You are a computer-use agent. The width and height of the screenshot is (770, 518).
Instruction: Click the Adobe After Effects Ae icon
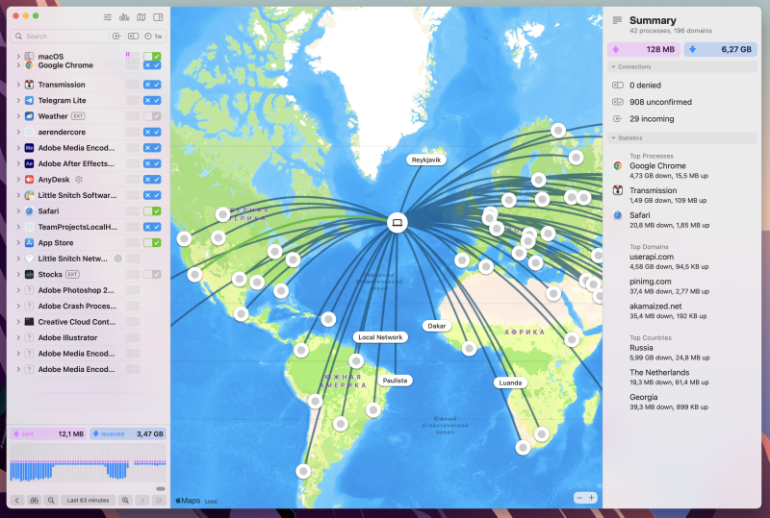coord(29,163)
